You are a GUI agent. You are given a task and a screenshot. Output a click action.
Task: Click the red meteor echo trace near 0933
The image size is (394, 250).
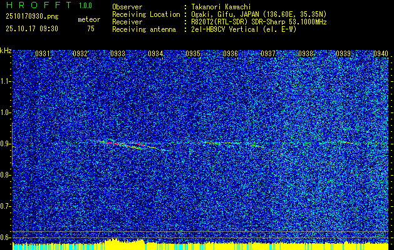coord(121,144)
